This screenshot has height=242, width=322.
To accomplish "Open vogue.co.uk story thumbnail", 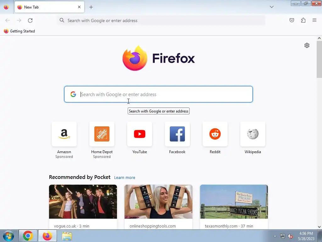I will (83, 202).
